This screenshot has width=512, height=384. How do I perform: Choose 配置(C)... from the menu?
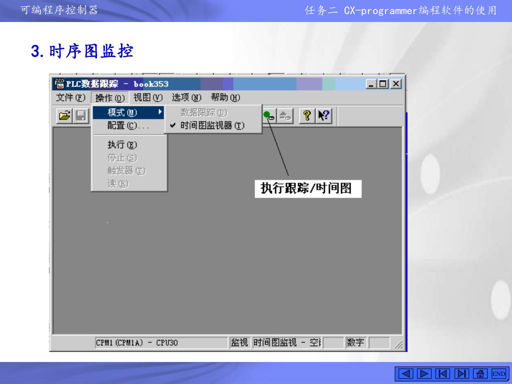[128, 125]
